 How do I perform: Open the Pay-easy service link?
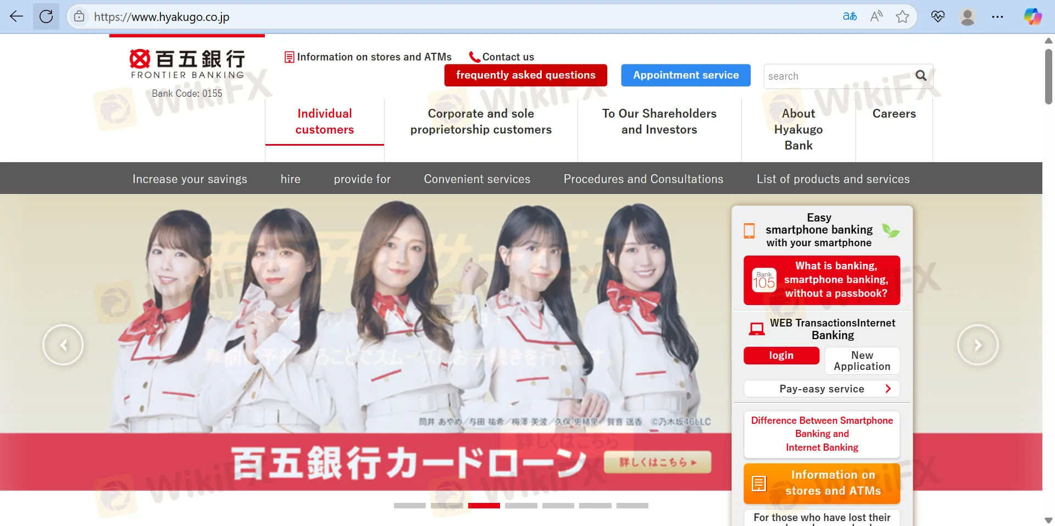822,389
